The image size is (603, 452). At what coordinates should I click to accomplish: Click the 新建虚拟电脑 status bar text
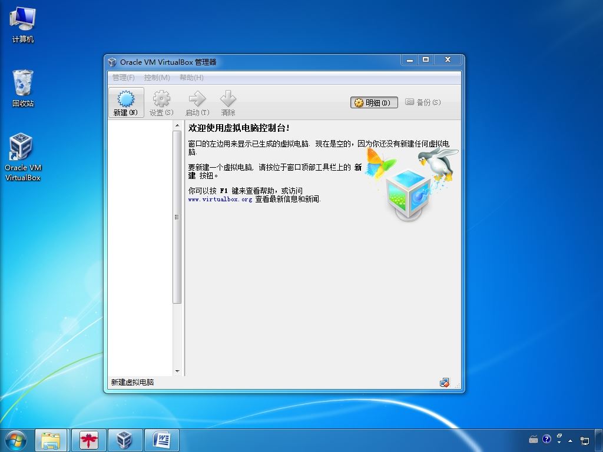pyautogui.click(x=132, y=383)
